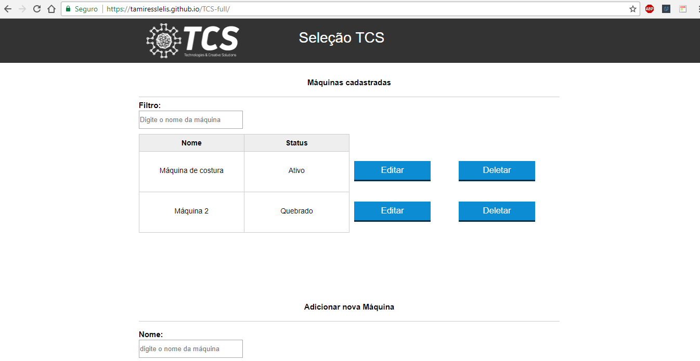The height and width of the screenshot is (361, 700).
Task: Click the 'Nome:' form label
Action: point(151,335)
